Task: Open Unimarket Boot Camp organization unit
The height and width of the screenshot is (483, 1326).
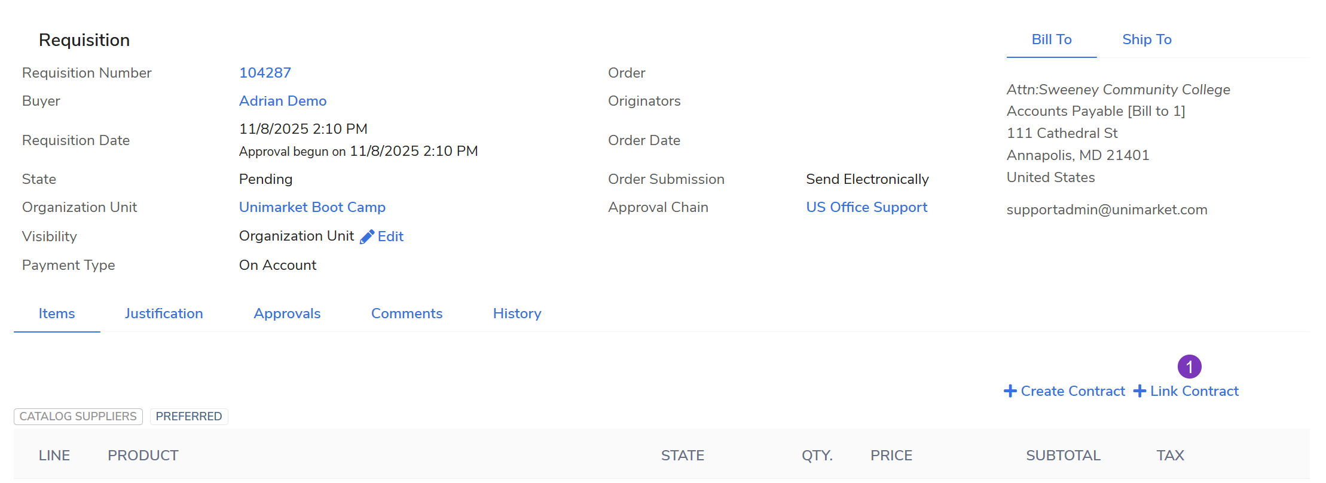Action: click(312, 207)
